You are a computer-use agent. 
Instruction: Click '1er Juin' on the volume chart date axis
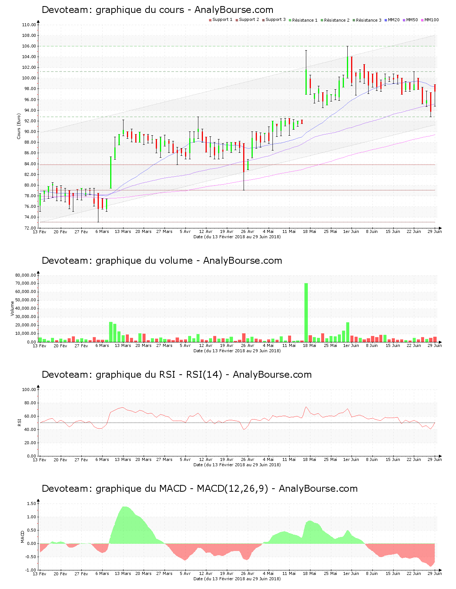click(351, 345)
